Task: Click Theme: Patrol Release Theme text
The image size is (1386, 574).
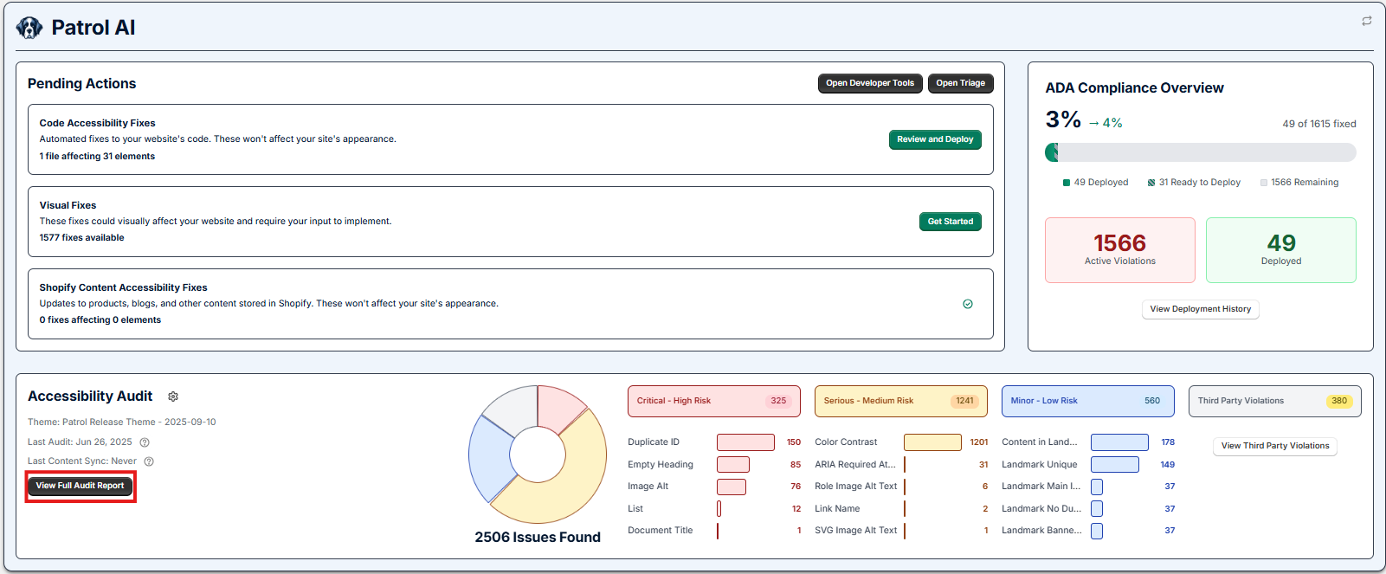Action: pos(121,422)
